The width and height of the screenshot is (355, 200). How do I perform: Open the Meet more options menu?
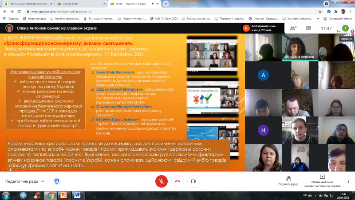[x=348, y=181]
